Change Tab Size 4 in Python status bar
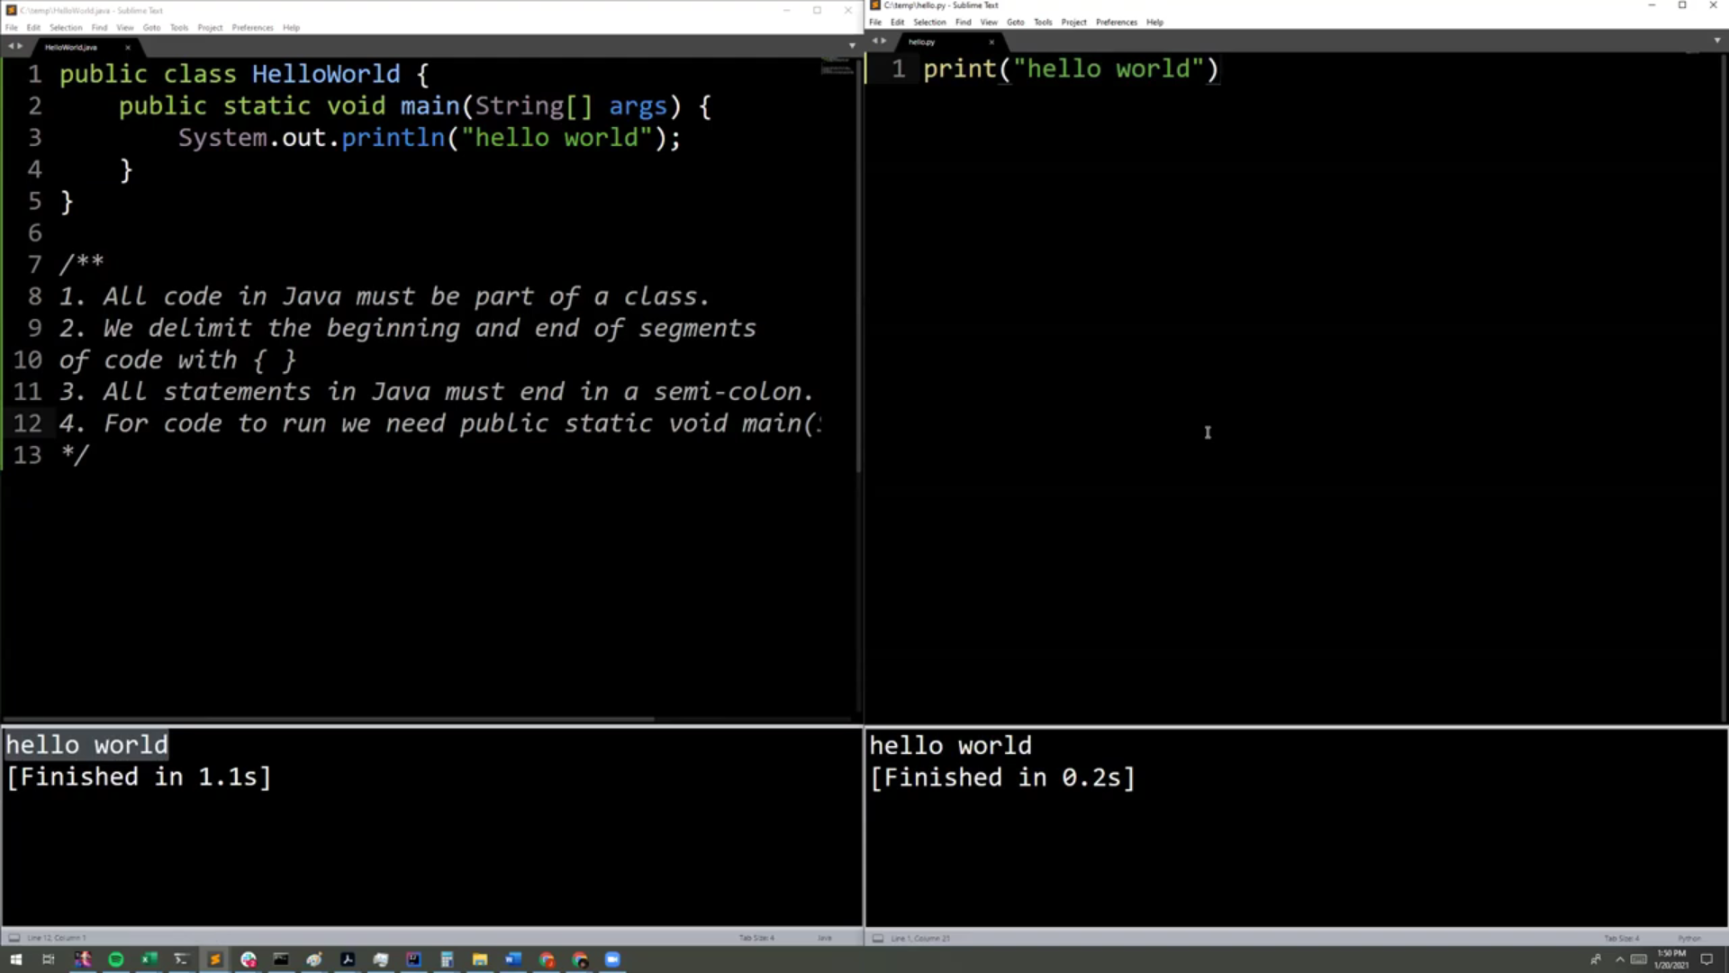This screenshot has height=973, width=1729. pos(1621,938)
